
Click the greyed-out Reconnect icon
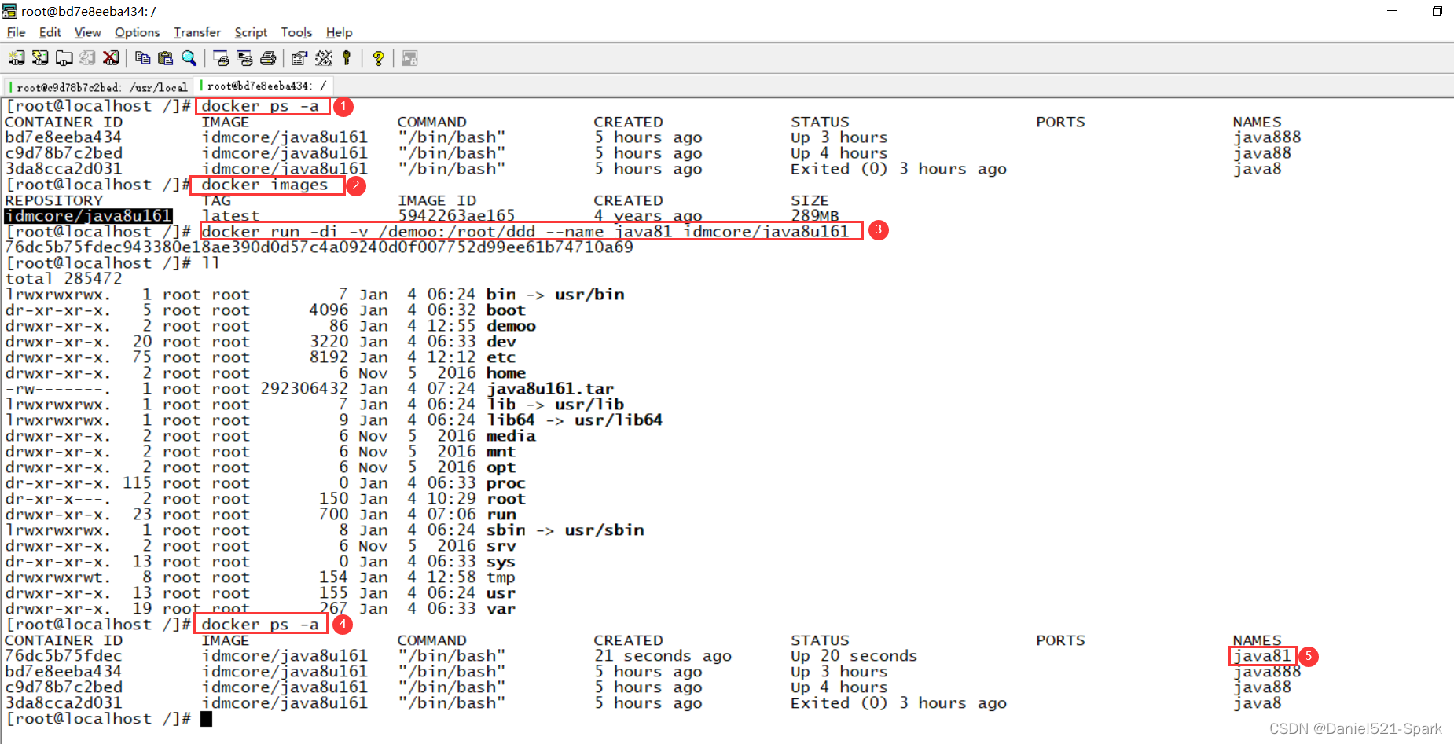tap(87, 58)
